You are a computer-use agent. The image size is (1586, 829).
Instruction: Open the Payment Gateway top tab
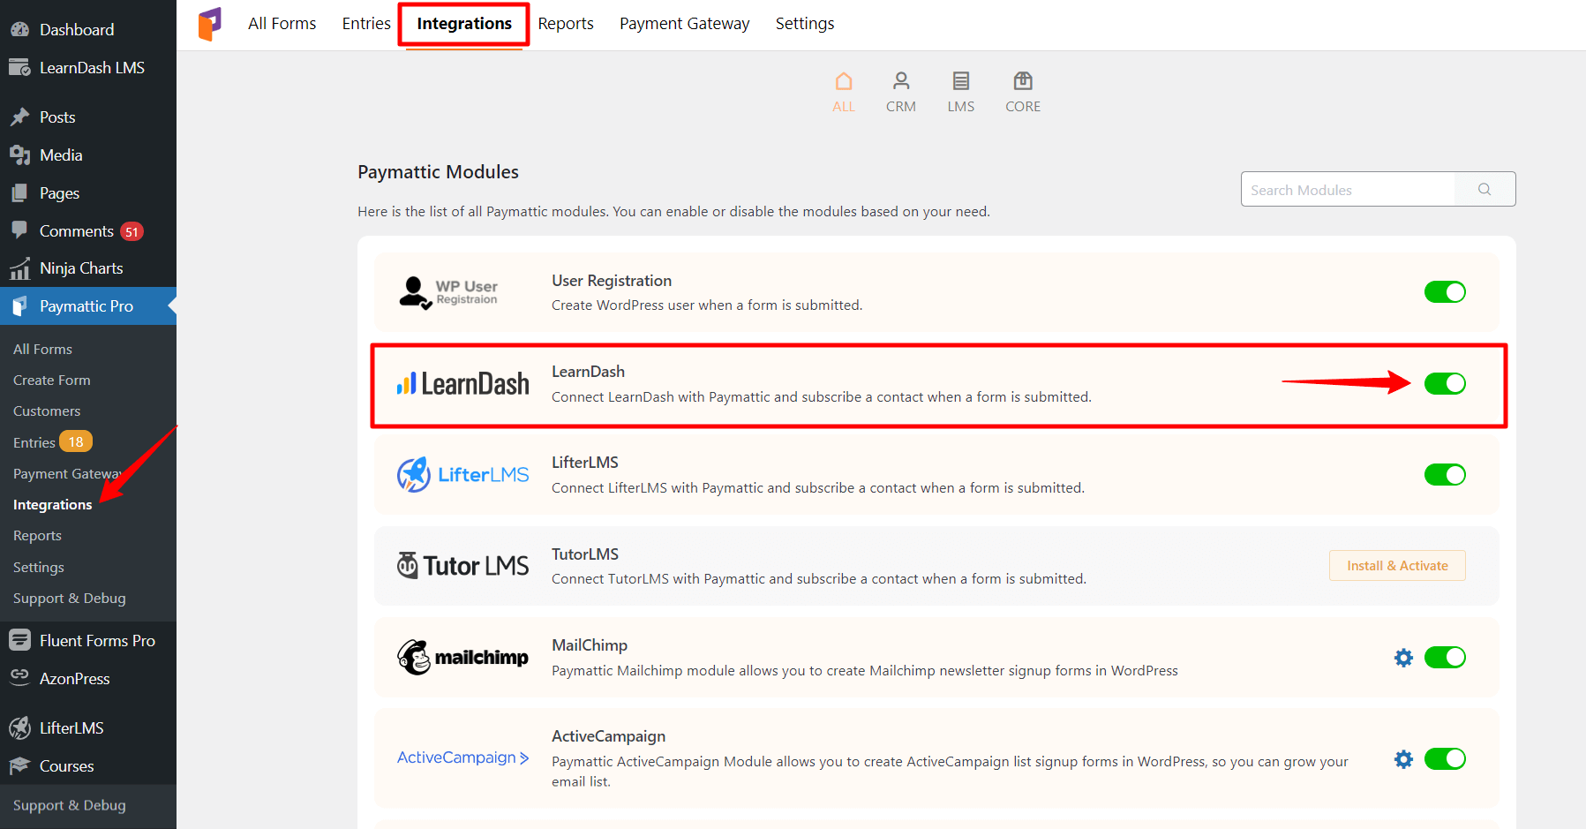point(685,24)
